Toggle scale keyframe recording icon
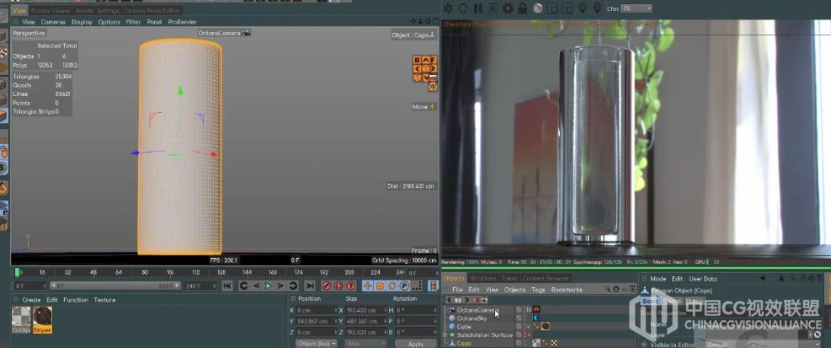831x348 pixels. coord(380,286)
